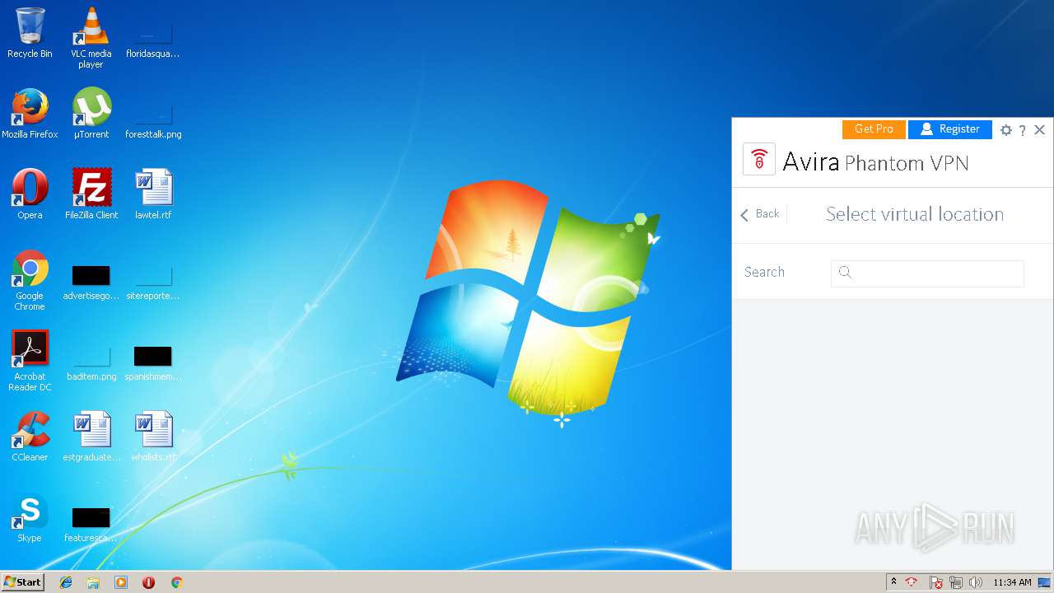Launch CCleaner from the desktop
The image size is (1054, 593).
click(x=30, y=437)
